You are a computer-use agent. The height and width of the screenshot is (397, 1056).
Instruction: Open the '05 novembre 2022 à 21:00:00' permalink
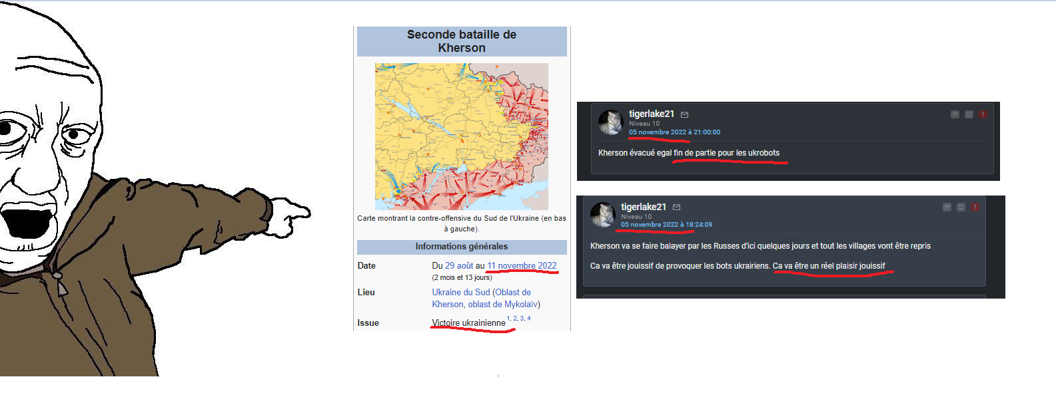(x=674, y=132)
